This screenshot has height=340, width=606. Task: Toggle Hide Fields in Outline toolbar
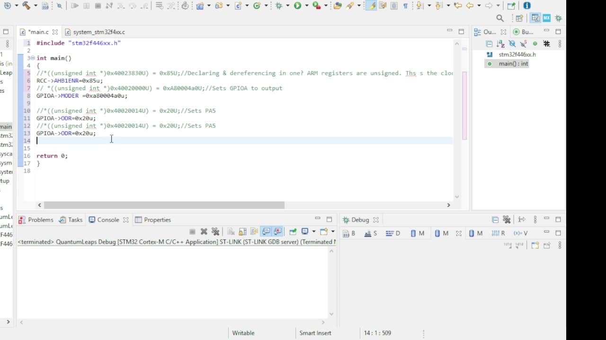coord(512,44)
